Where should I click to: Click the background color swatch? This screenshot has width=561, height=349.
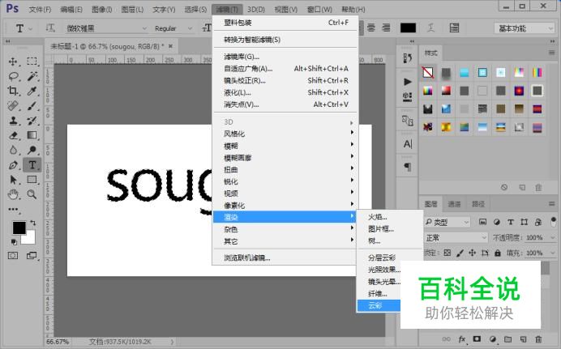(x=30, y=238)
